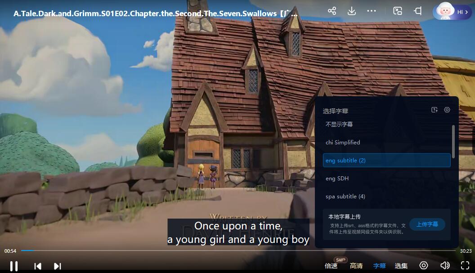Click the SVIP badge above 倍速
Viewport: 475px width, 273px height.
[341, 260]
